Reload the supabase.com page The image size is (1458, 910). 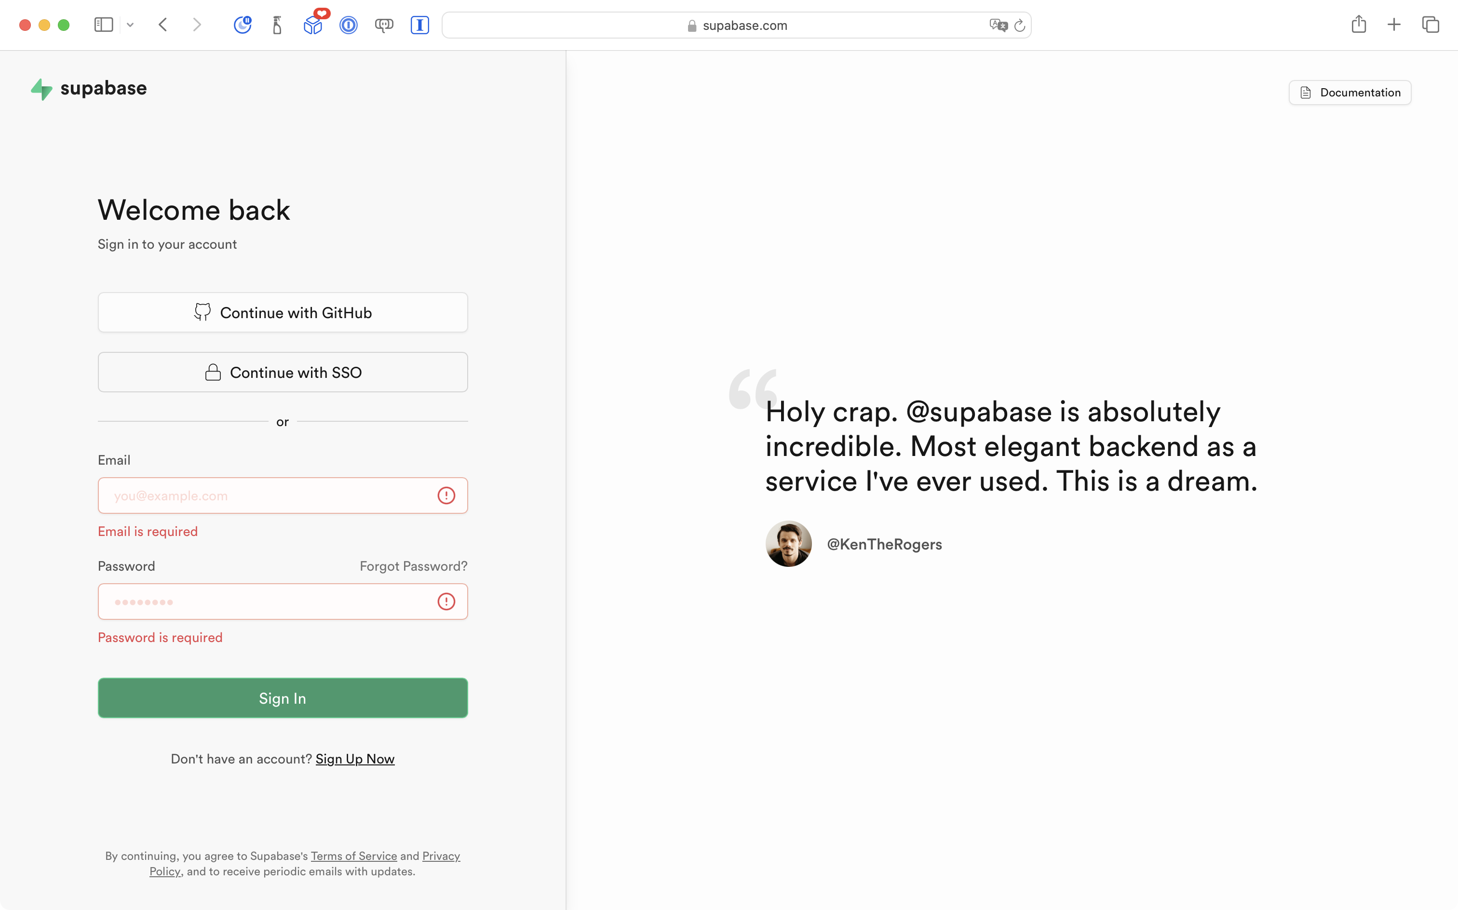tap(1020, 25)
